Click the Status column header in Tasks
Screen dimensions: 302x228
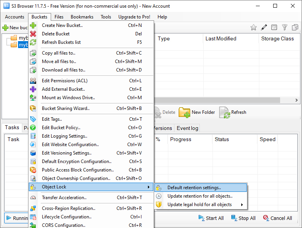235,139
